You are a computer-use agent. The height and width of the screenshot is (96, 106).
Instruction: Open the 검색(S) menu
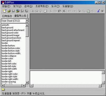click(x=28, y=6)
